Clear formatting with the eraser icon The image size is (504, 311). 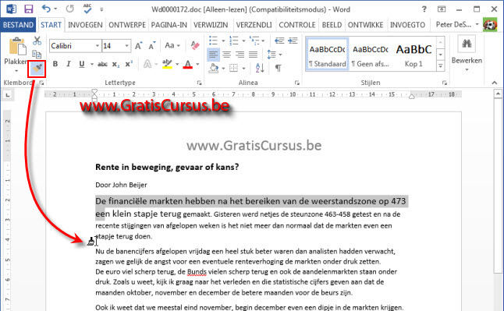(195, 45)
